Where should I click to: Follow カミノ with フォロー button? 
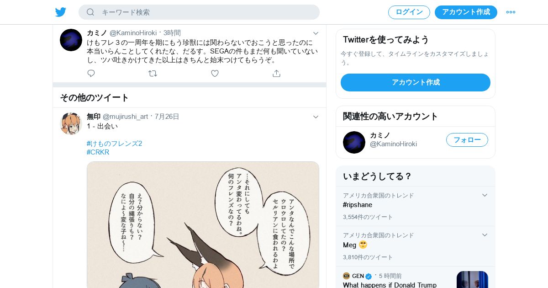pos(467,140)
